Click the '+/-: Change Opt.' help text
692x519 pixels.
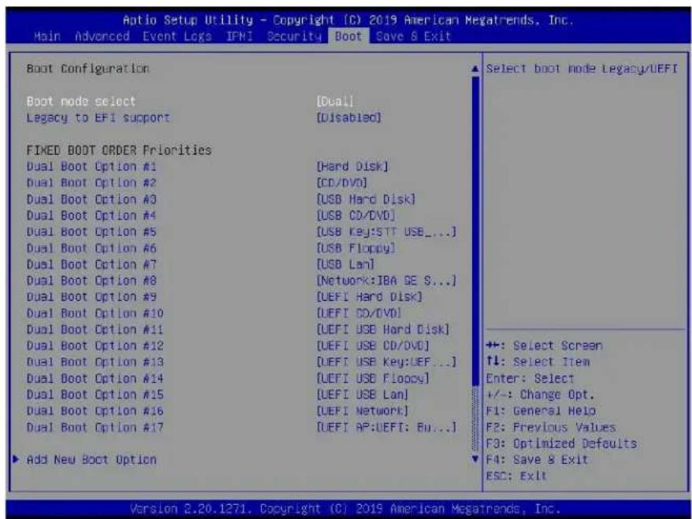pos(540,395)
